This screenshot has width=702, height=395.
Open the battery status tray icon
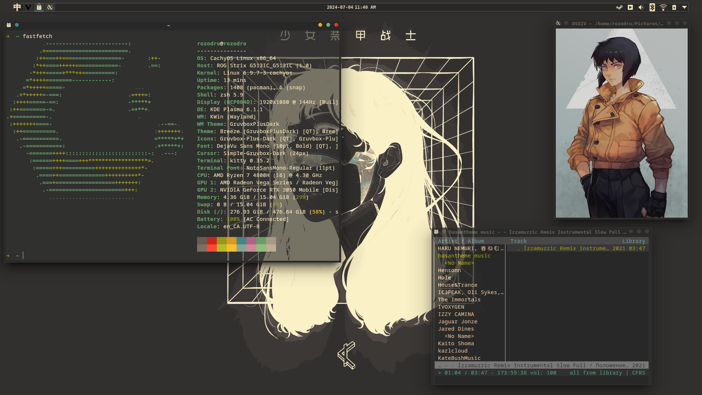[674, 7]
